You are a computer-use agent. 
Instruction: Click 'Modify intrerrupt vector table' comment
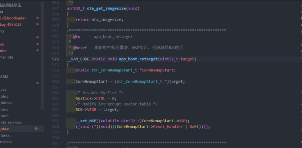(116, 104)
